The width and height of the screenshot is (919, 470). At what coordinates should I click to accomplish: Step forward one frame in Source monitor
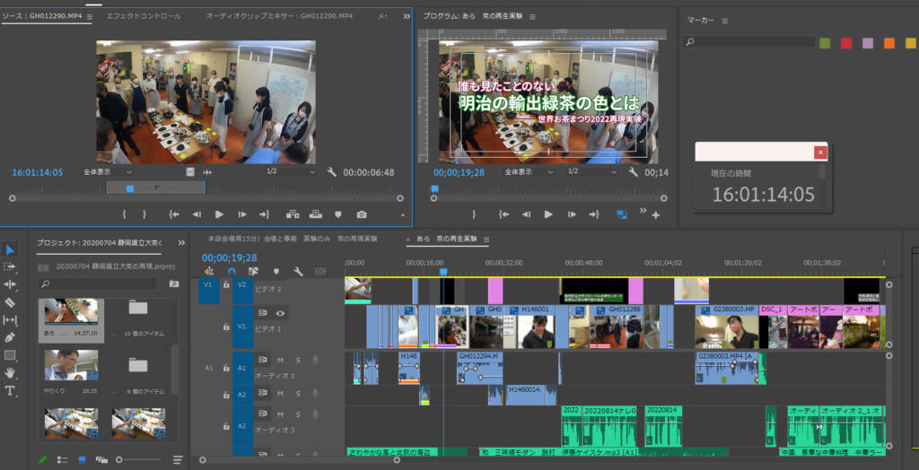point(242,214)
